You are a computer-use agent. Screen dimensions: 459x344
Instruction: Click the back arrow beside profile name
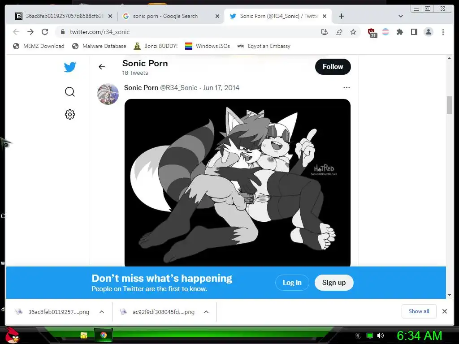(x=102, y=67)
